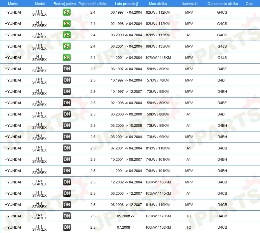Click the ON diesel icon in the 10.1997 -> 12.2007 row
The width and height of the screenshot is (260, 233).
pyautogui.click(x=66, y=92)
